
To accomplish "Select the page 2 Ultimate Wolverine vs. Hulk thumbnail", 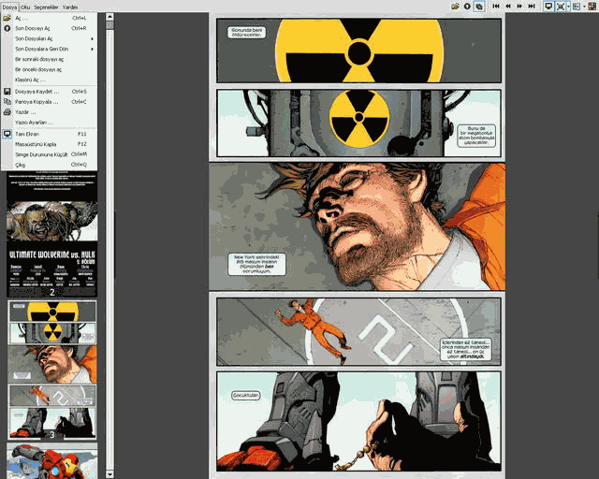I will [52, 234].
